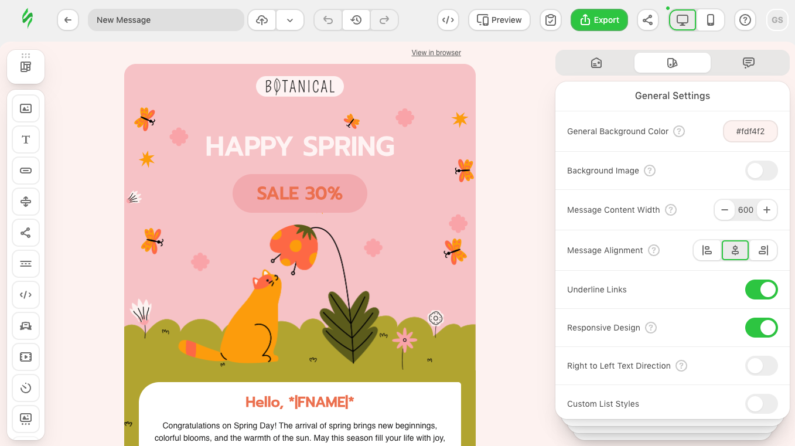Viewport: 795px width, 446px height.
Task: Select the Text block tool
Action: tap(26, 139)
